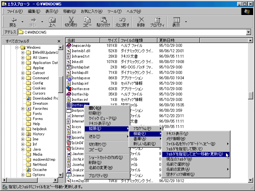
Task: Open the 表示 (View) toolbar dropdown arrow
Action: (186, 22)
